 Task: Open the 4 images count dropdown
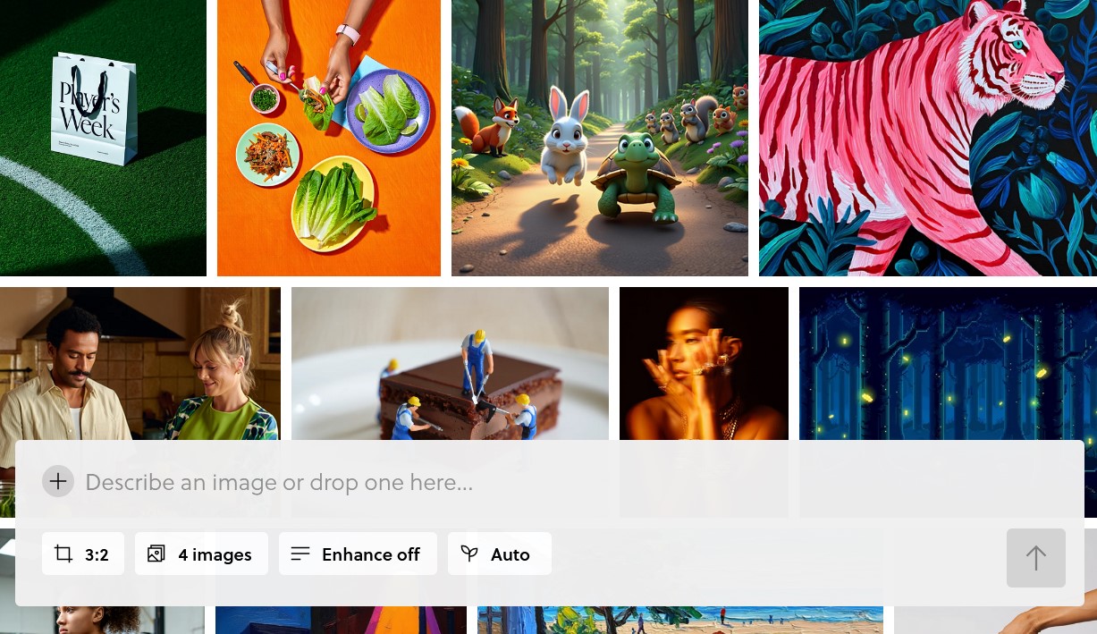[x=201, y=554]
